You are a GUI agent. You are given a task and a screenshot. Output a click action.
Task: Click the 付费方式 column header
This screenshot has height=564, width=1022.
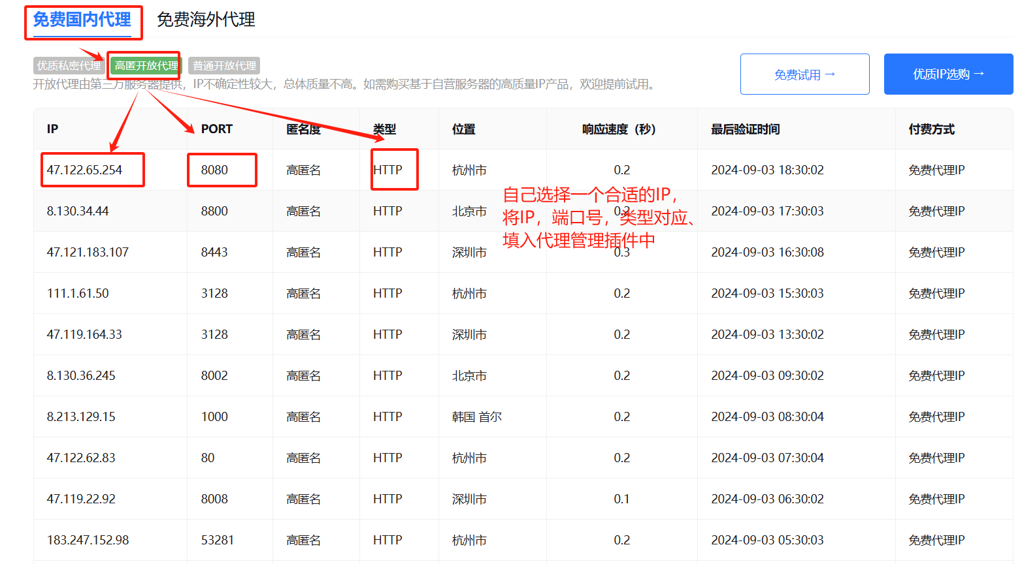click(932, 129)
